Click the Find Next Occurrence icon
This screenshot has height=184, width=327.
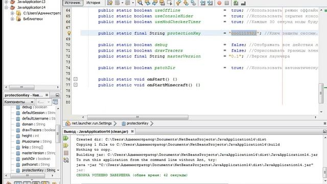click(155, 3)
